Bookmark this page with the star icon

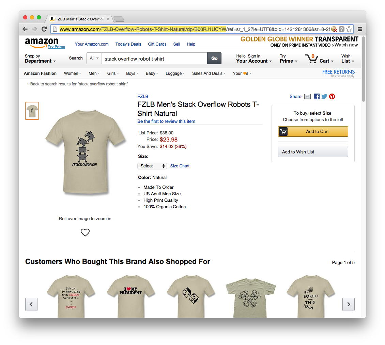tap(349, 29)
